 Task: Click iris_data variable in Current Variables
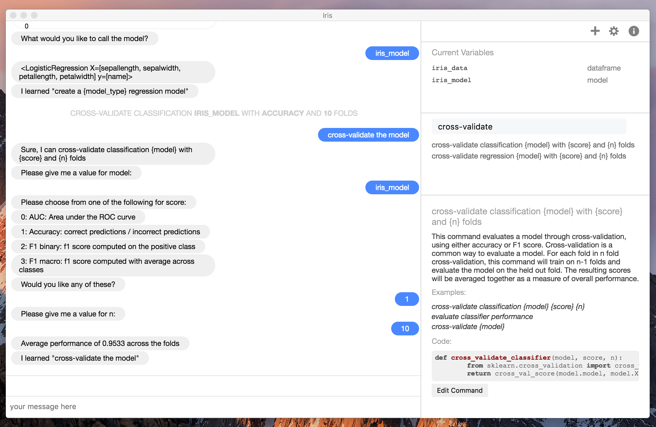(449, 68)
